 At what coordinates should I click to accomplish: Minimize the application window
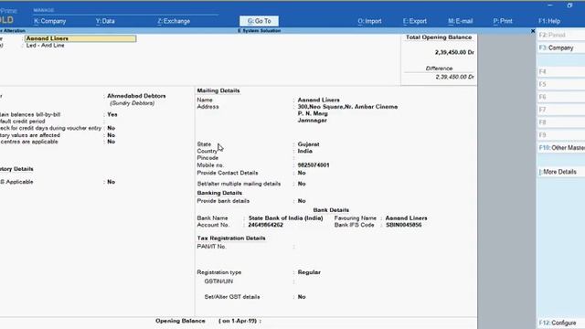550,5
